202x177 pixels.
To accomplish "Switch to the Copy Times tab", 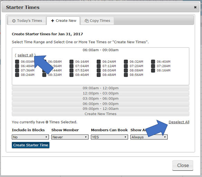I will 97,21.
